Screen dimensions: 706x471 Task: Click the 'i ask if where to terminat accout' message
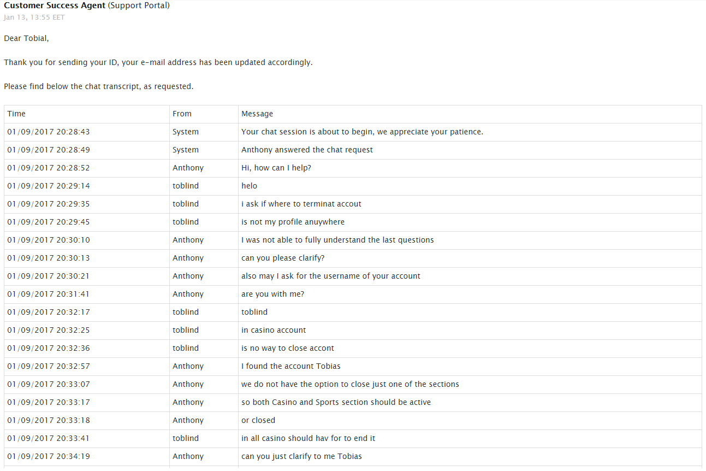pyautogui.click(x=301, y=204)
